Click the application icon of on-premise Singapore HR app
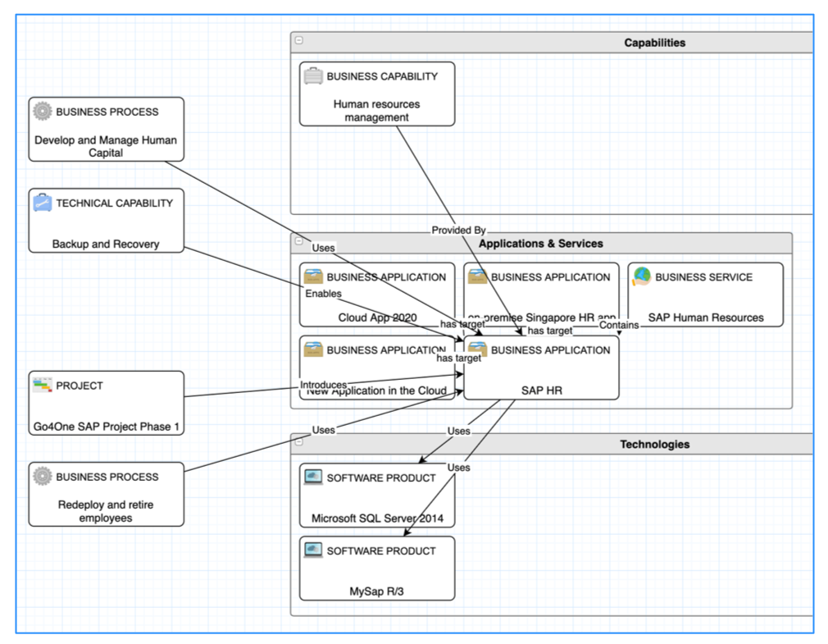828x644 pixels. tap(477, 276)
